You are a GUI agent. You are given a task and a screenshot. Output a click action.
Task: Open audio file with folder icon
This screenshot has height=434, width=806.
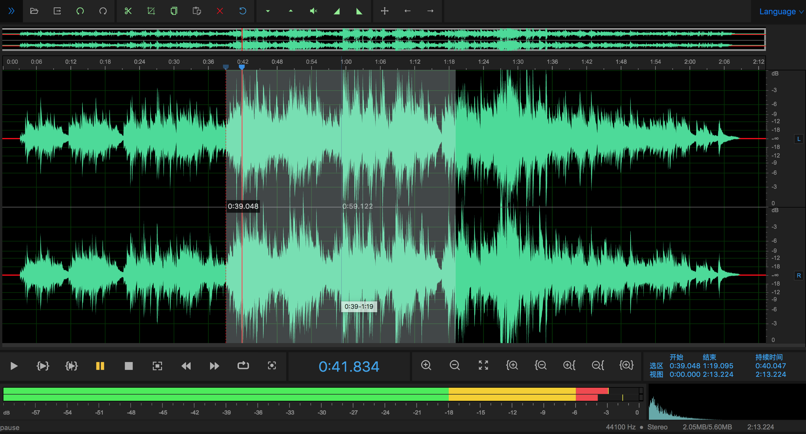(34, 11)
